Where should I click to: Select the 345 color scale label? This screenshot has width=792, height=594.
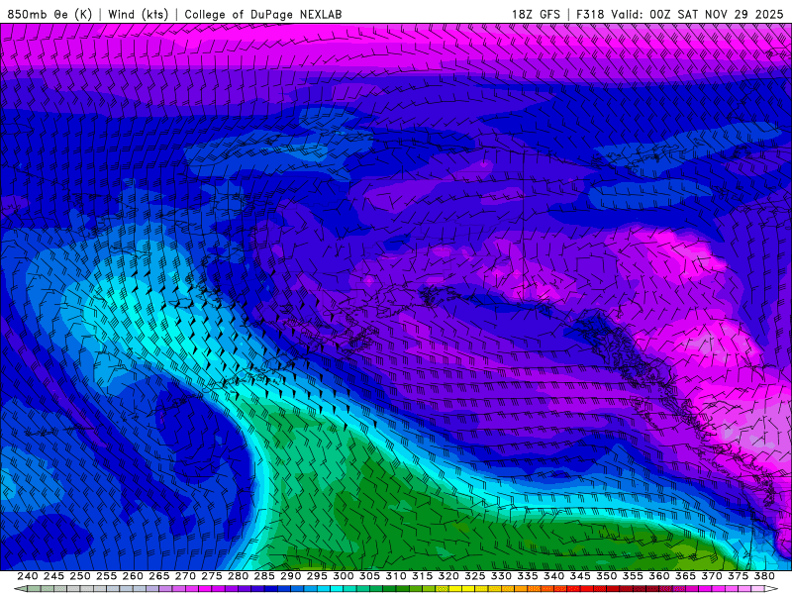click(x=580, y=576)
